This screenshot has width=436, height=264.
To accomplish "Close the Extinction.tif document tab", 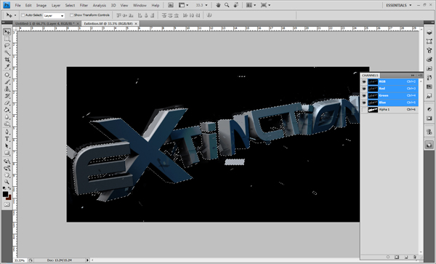I will pos(136,24).
